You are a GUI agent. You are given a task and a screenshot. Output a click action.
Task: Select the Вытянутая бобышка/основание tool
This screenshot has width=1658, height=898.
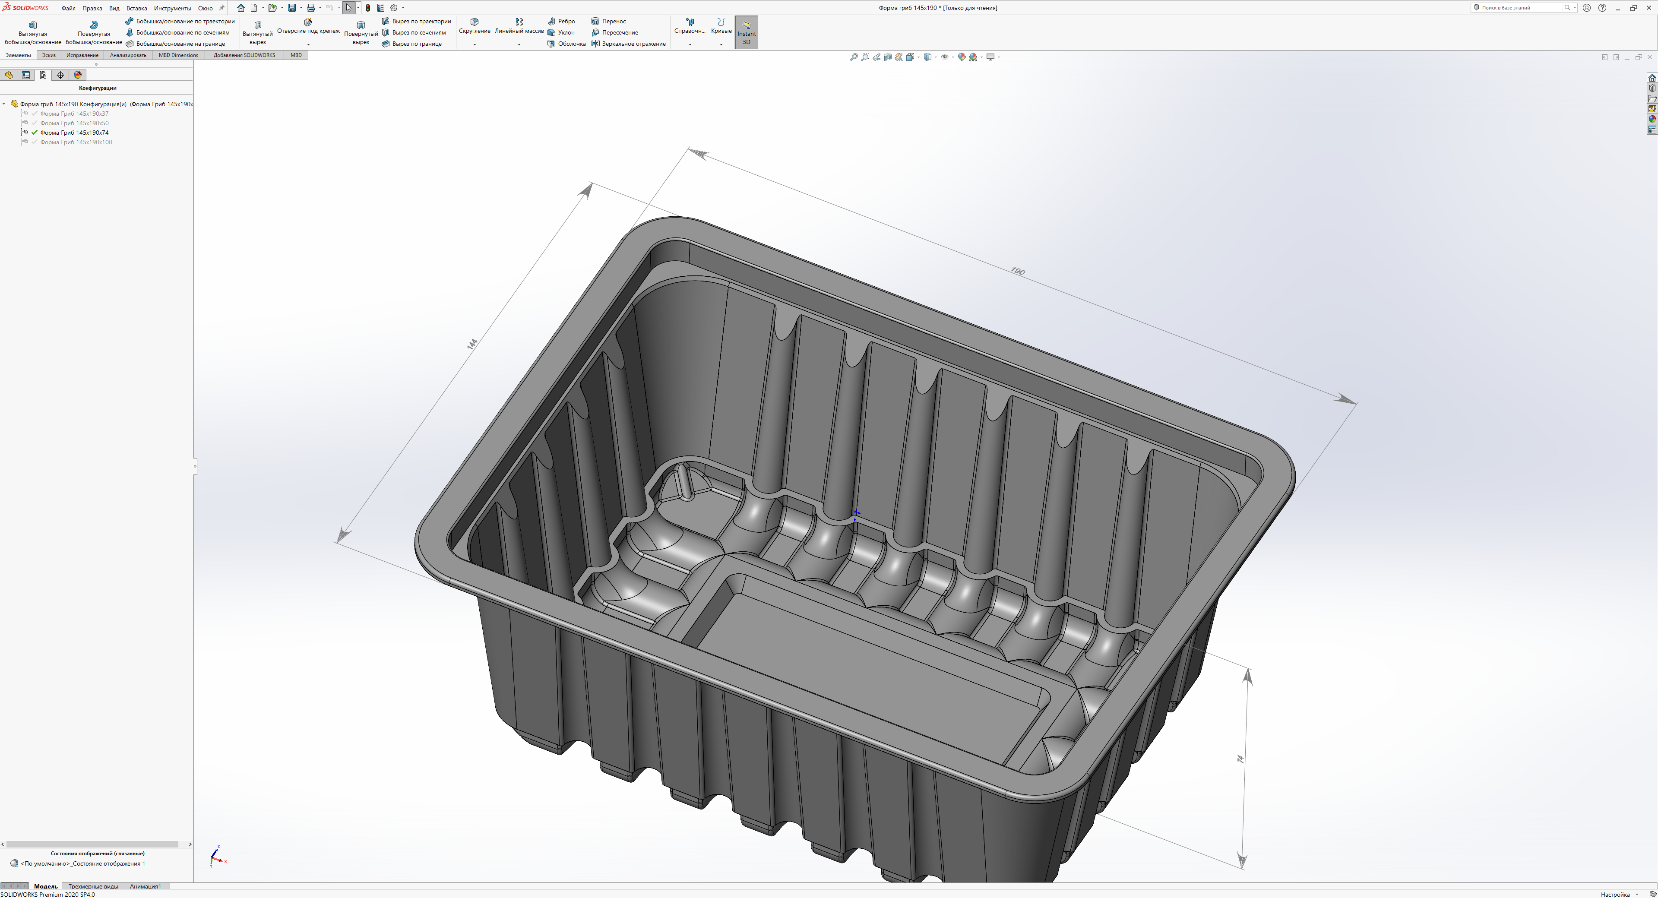click(x=33, y=32)
